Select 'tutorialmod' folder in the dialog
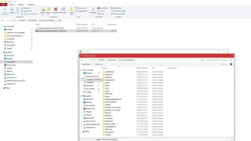 tap(109, 132)
